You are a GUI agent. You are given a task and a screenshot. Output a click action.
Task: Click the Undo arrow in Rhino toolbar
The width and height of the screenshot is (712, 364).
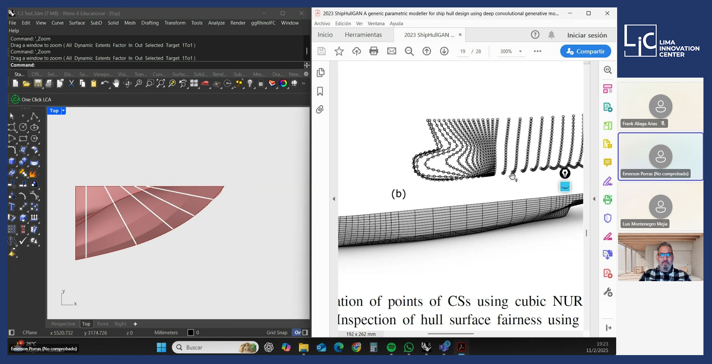[105, 84]
